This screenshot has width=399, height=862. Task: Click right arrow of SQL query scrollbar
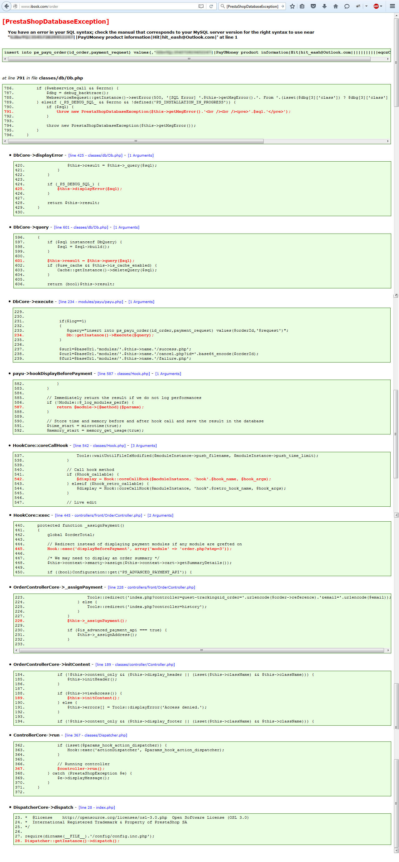pyautogui.click(x=388, y=59)
